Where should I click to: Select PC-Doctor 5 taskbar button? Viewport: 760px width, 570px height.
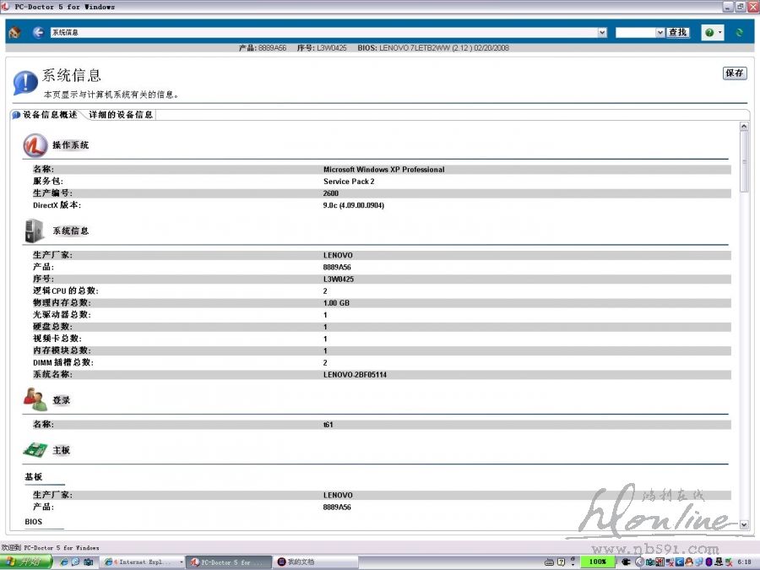coord(229,562)
